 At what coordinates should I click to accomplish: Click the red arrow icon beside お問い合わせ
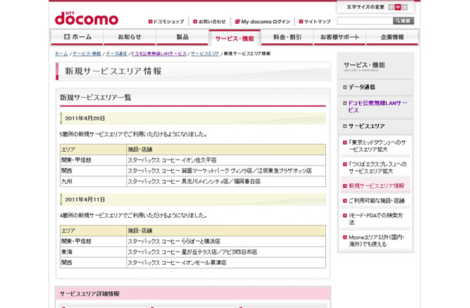(195, 22)
